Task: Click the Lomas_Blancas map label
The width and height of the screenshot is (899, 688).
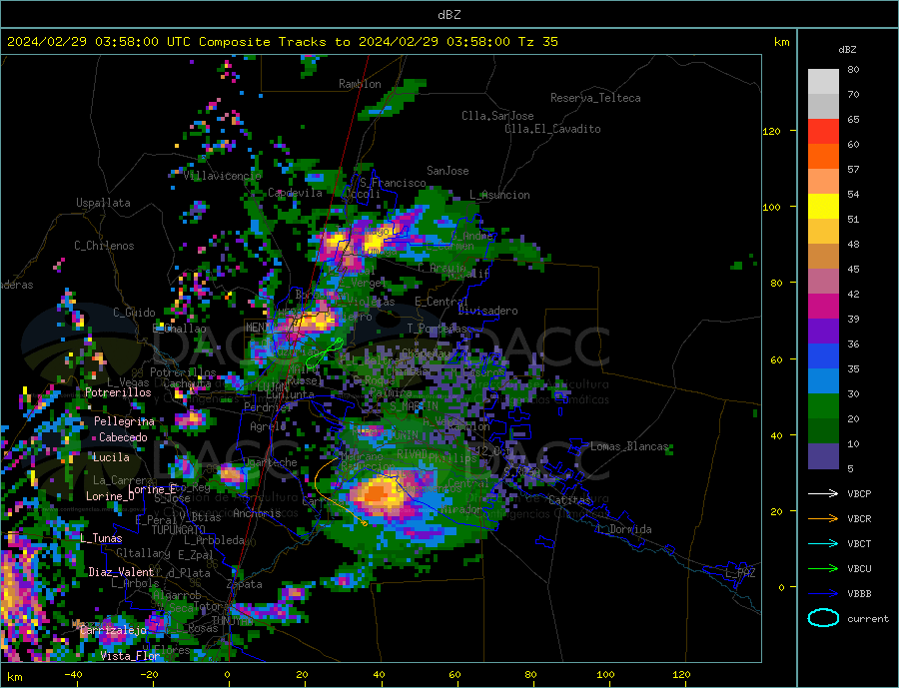Action: pos(629,446)
